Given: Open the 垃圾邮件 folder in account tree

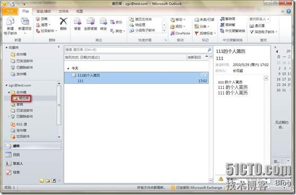Looking at the screenshot, I should (20, 136).
